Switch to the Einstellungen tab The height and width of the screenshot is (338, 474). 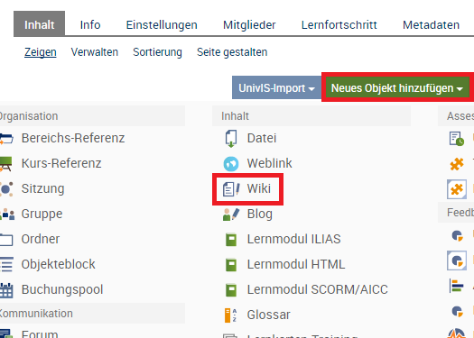(162, 24)
